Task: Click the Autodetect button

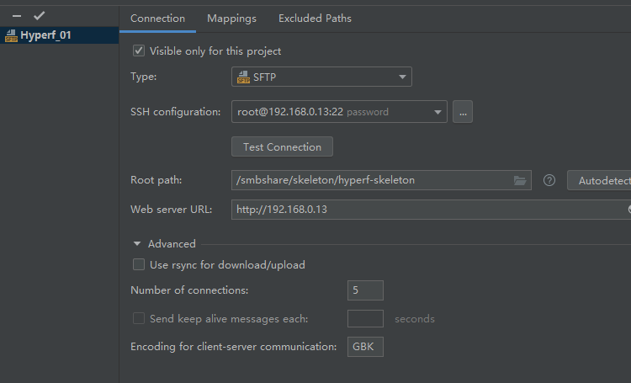Action: click(x=599, y=180)
